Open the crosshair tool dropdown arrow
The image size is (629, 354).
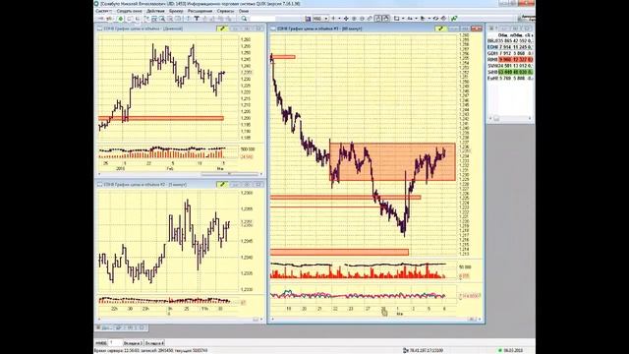pos(339,19)
